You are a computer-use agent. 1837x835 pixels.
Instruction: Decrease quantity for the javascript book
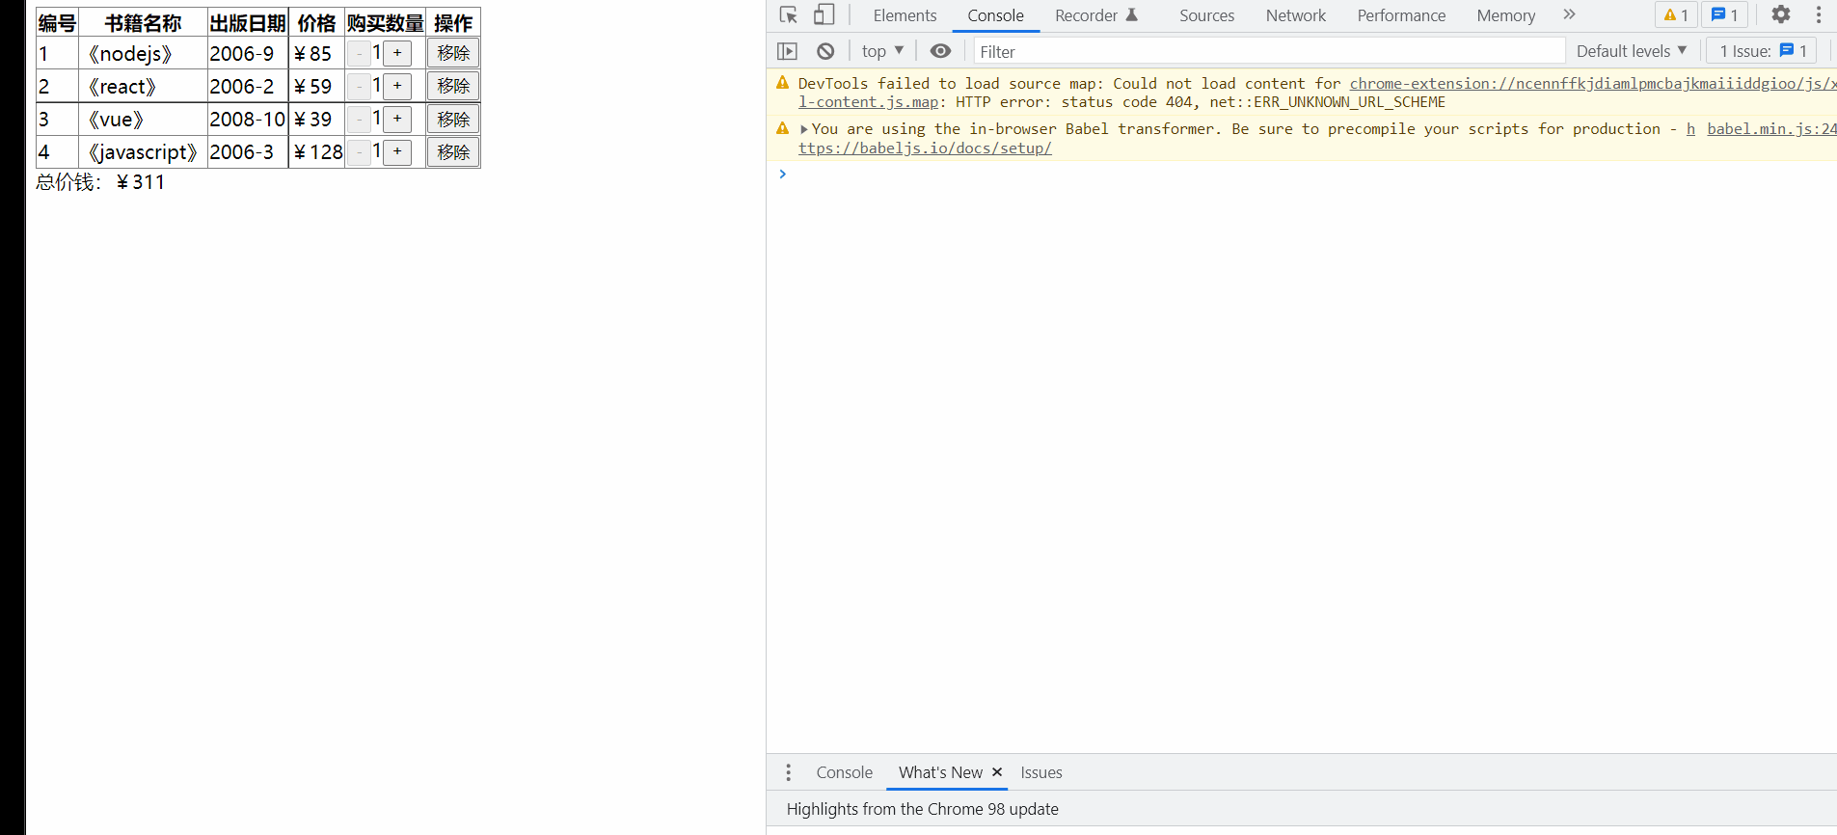(x=359, y=151)
